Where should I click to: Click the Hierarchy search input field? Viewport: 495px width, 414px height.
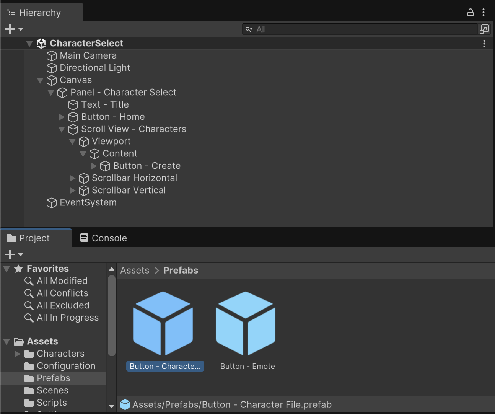[x=363, y=29]
